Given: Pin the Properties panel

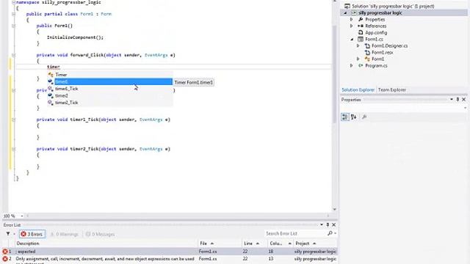Looking at the screenshot, I should (x=458, y=100).
